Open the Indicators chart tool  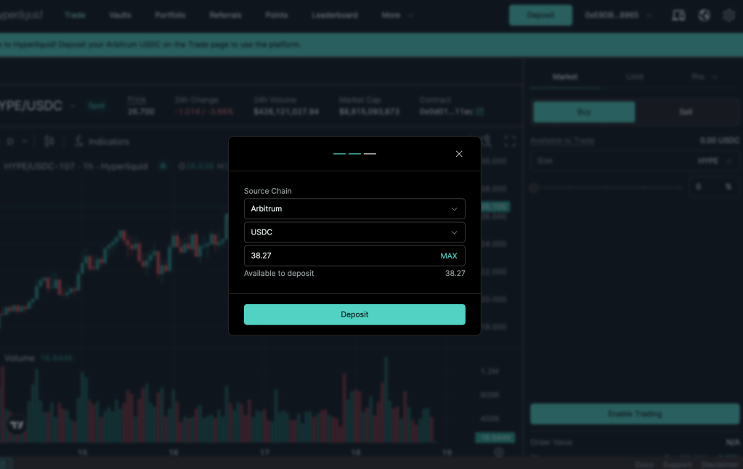pyautogui.click(x=102, y=142)
